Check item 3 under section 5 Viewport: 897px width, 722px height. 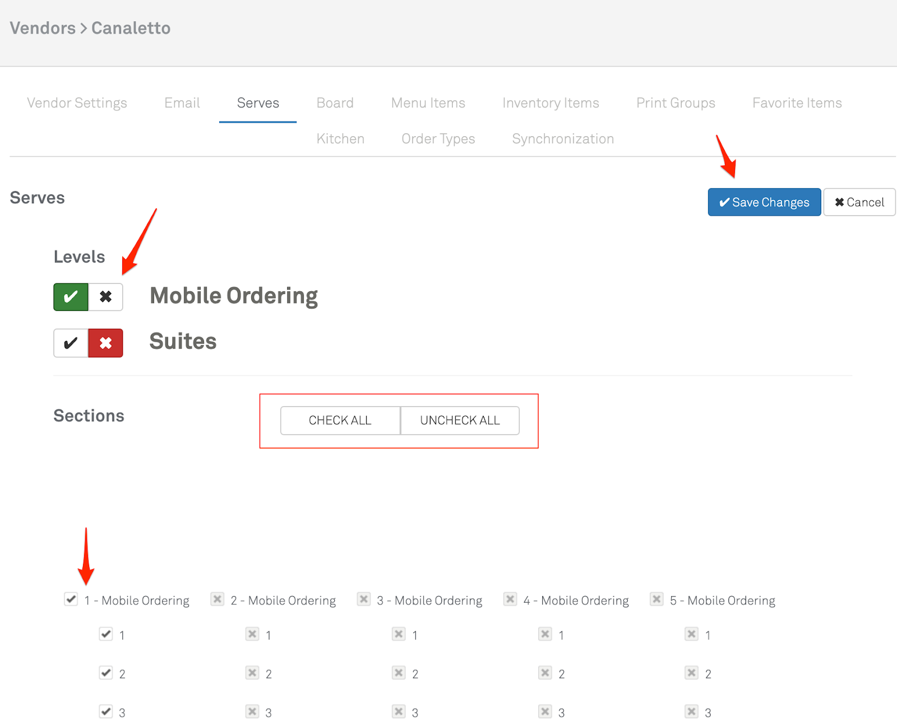[x=692, y=712]
